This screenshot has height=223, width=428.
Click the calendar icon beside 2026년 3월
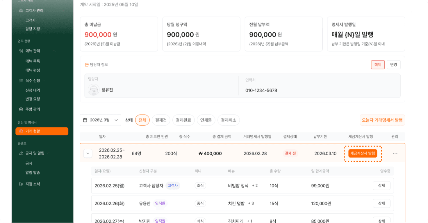[85, 120]
